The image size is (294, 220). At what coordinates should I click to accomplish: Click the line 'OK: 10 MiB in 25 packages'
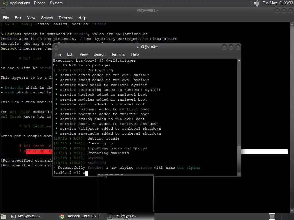click(x=82, y=65)
